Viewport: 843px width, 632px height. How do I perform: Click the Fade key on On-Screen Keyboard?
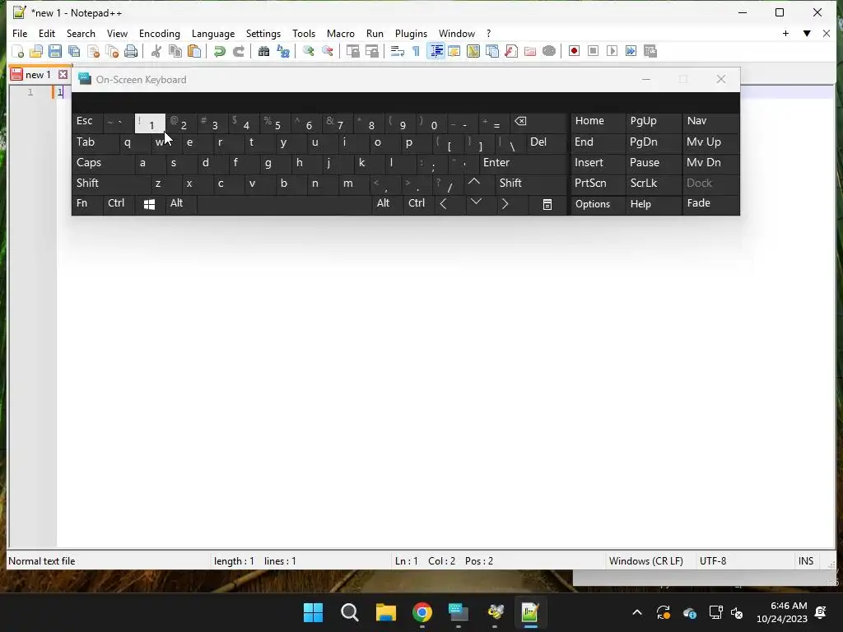(x=710, y=204)
